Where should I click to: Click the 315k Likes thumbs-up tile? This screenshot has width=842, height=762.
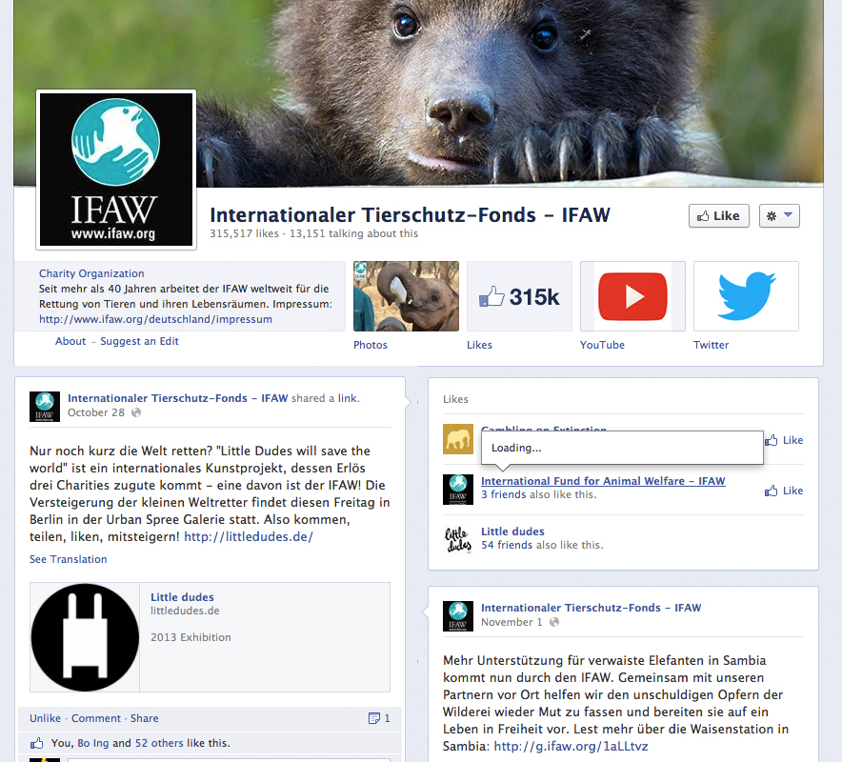(519, 296)
